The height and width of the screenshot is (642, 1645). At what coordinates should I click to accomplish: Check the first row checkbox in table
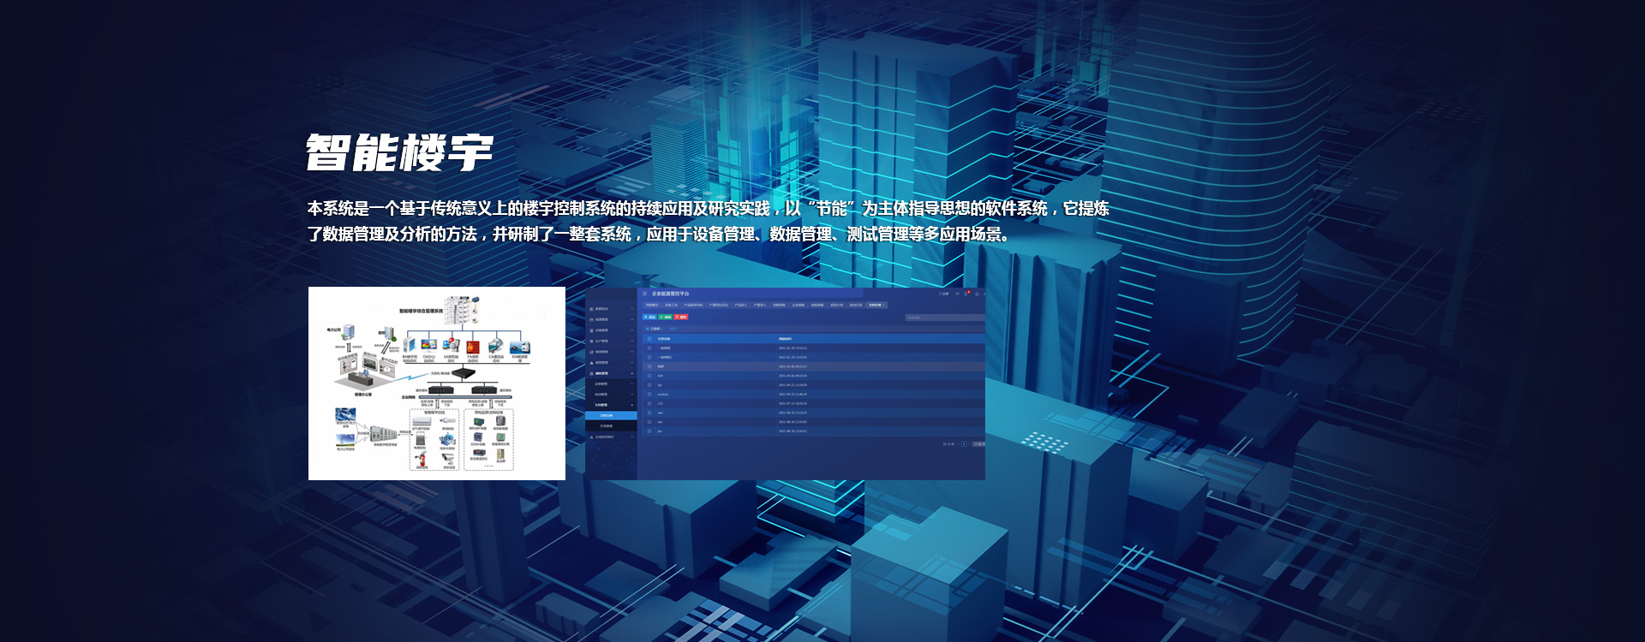[649, 348]
